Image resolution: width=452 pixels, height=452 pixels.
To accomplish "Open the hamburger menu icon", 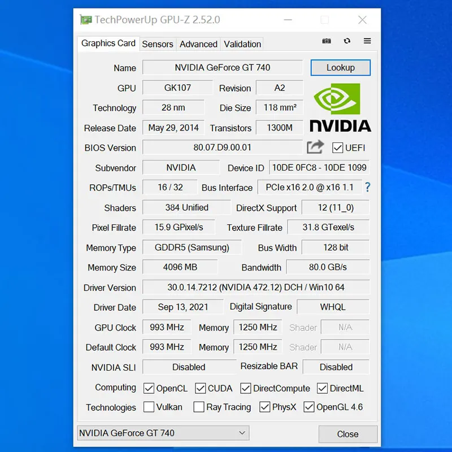I will tap(367, 41).
